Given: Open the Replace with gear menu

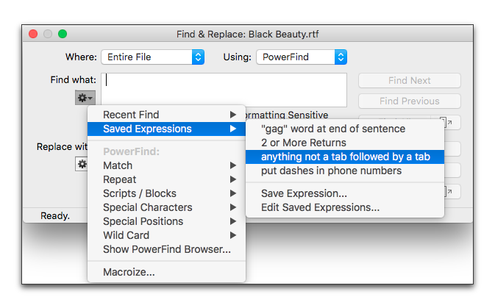Looking at the screenshot, I should 82,164.
